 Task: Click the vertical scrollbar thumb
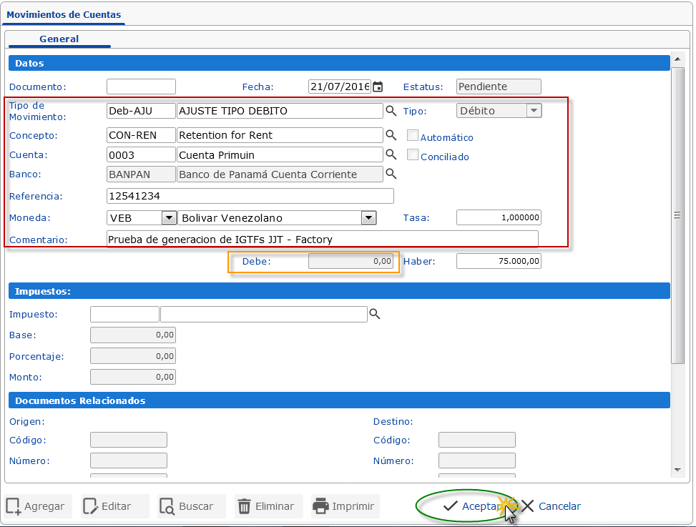pyautogui.click(x=677, y=215)
